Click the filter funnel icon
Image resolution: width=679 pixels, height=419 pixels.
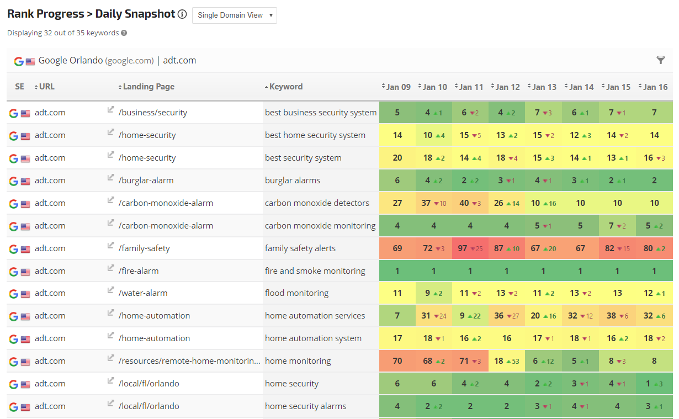(x=660, y=60)
